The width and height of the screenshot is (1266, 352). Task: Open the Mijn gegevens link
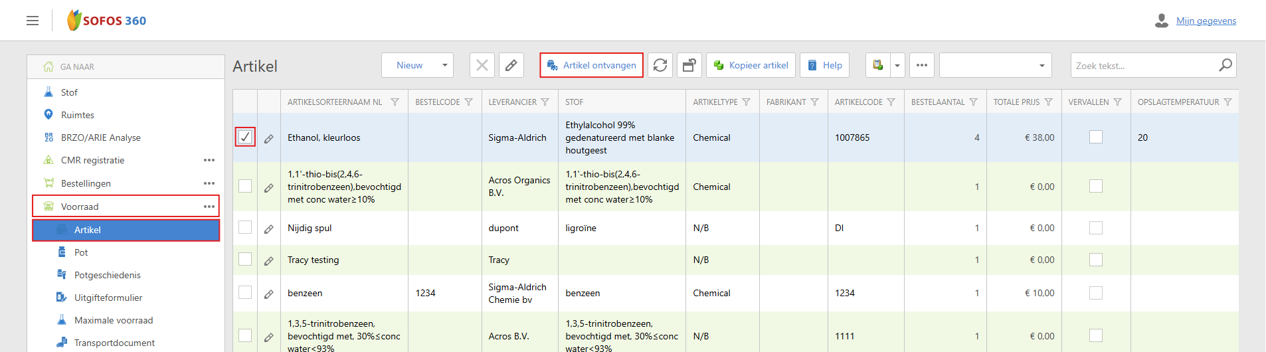(1206, 21)
